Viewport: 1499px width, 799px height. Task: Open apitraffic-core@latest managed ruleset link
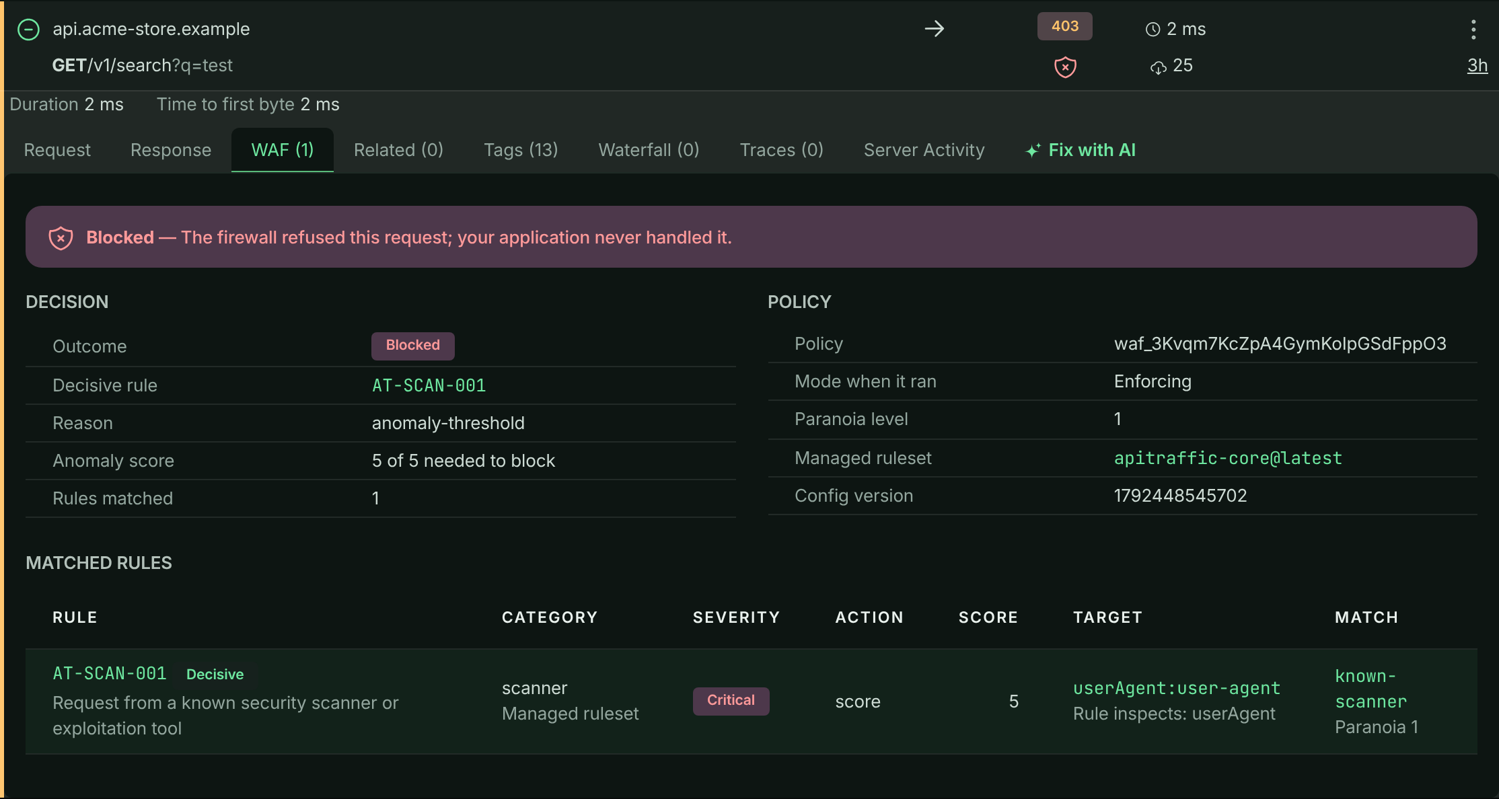coord(1228,458)
